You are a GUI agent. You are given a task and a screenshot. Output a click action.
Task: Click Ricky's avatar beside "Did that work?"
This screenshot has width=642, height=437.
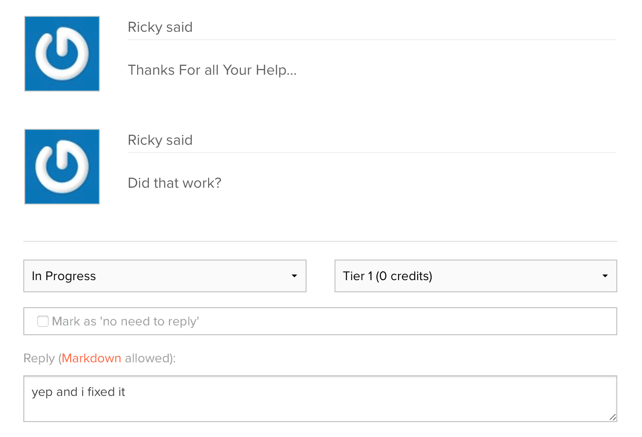pos(62,167)
